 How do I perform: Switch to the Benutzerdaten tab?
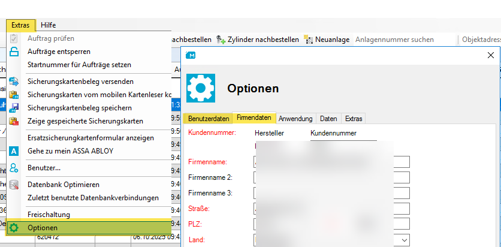[209, 118]
